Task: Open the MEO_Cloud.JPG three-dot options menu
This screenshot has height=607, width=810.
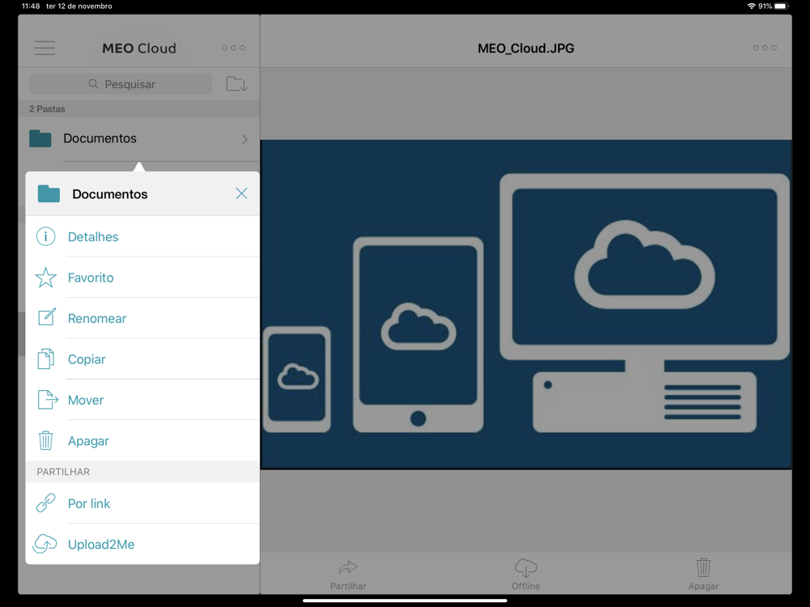Action: [x=765, y=49]
